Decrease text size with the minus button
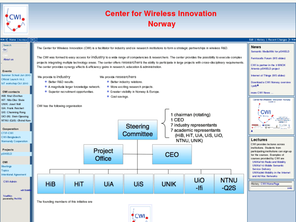 29,40
